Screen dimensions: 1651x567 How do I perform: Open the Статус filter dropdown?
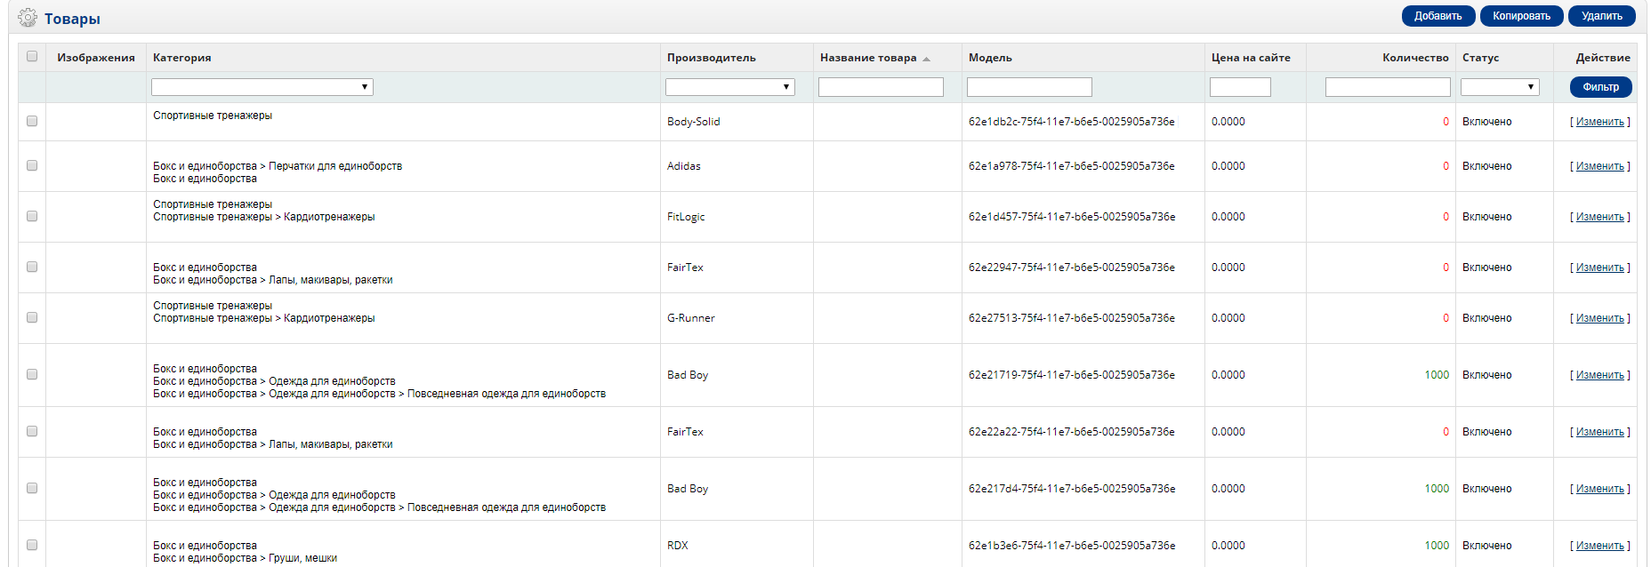tap(1500, 87)
